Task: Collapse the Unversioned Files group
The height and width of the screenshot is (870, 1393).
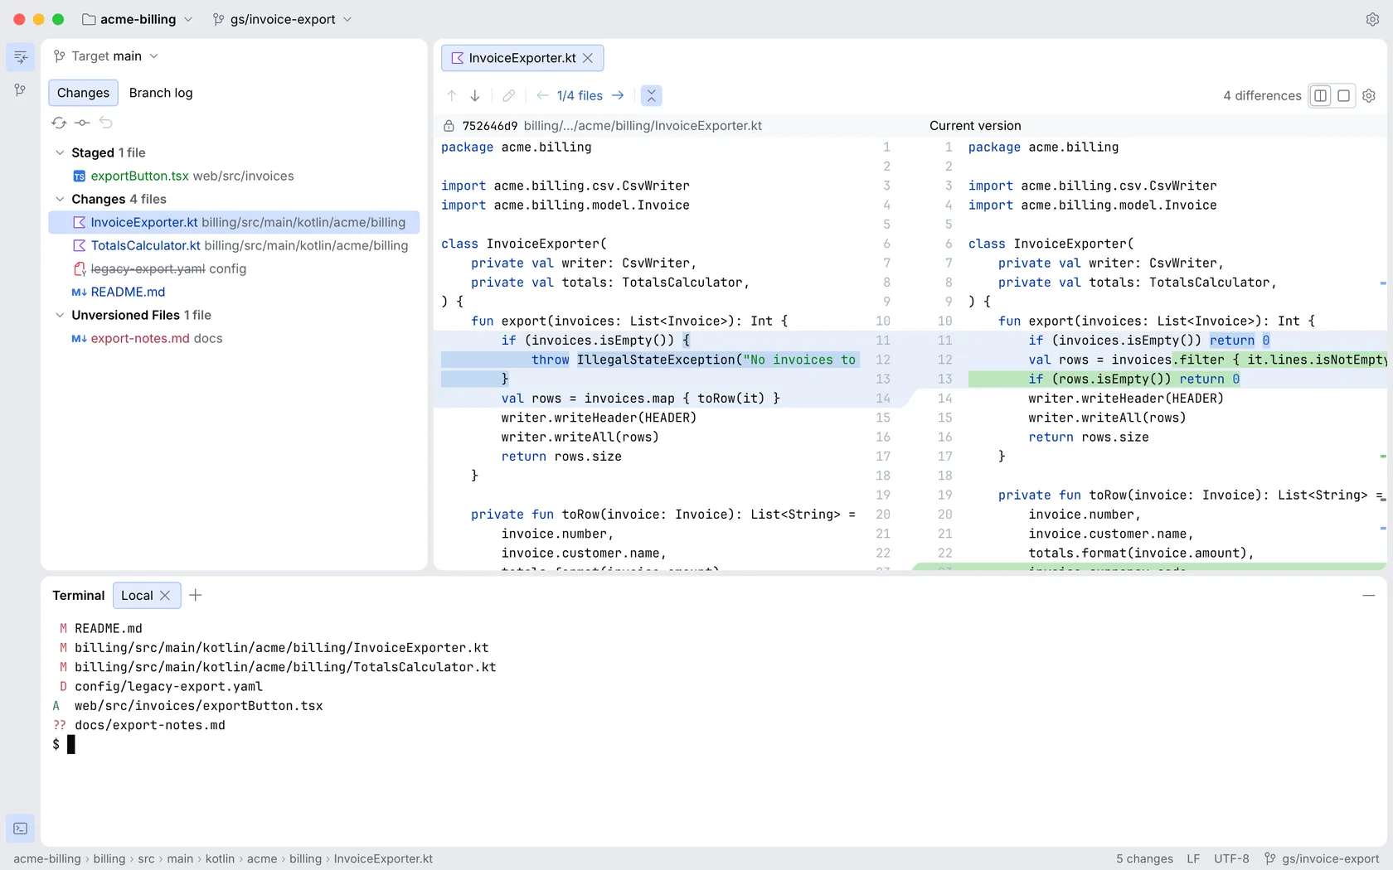Action: tap(60, 316)
